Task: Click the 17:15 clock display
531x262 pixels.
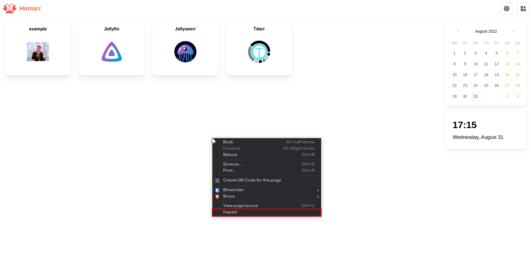Action: [464, 125]
